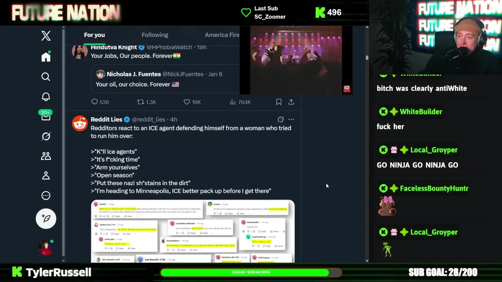Open account avatar at sidebar bottom

[45, 248]
